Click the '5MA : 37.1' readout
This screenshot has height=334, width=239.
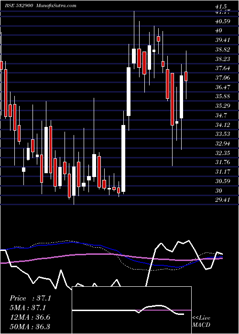pos(28,308)
